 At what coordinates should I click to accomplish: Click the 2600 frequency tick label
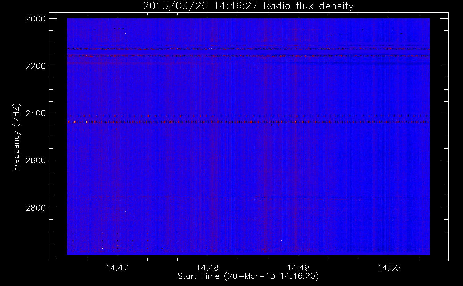pyautogui.click(x=36, y=160)
